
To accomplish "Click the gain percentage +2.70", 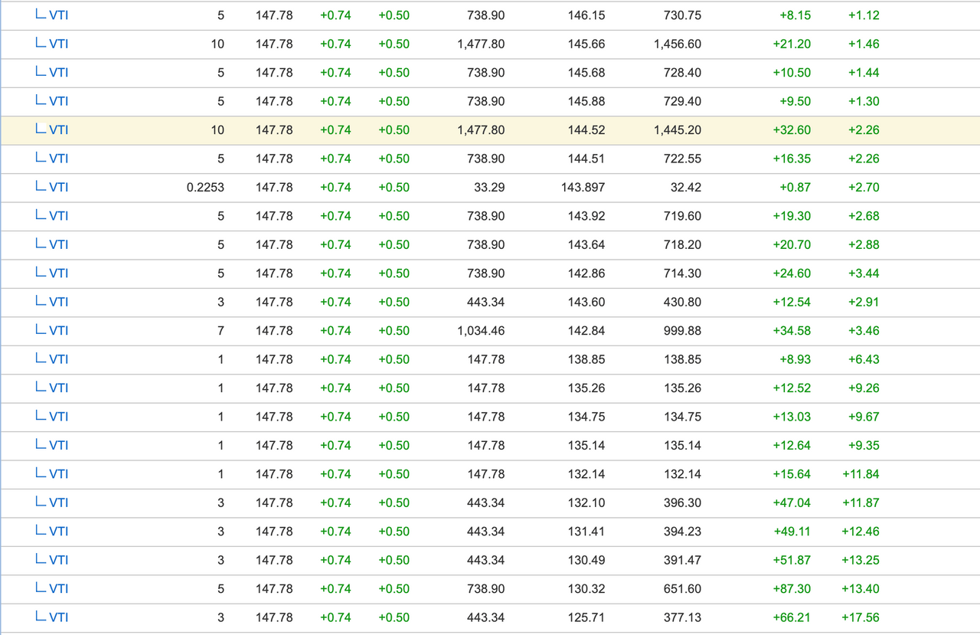I will pyautogui.click(x=864, y=187).
